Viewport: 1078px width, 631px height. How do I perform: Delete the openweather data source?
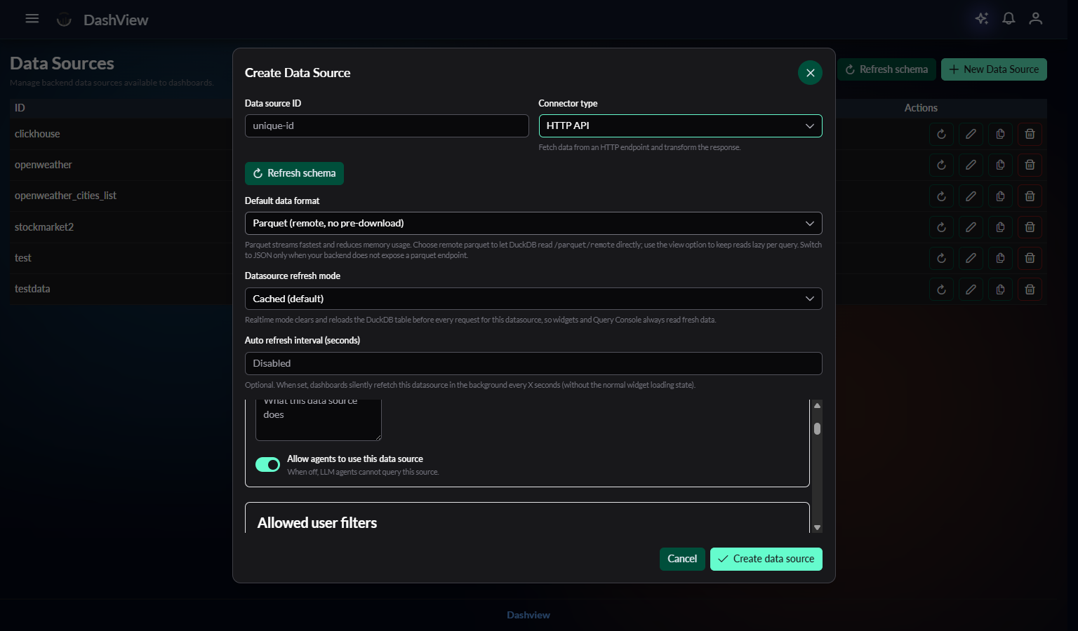click(1030, 165)
